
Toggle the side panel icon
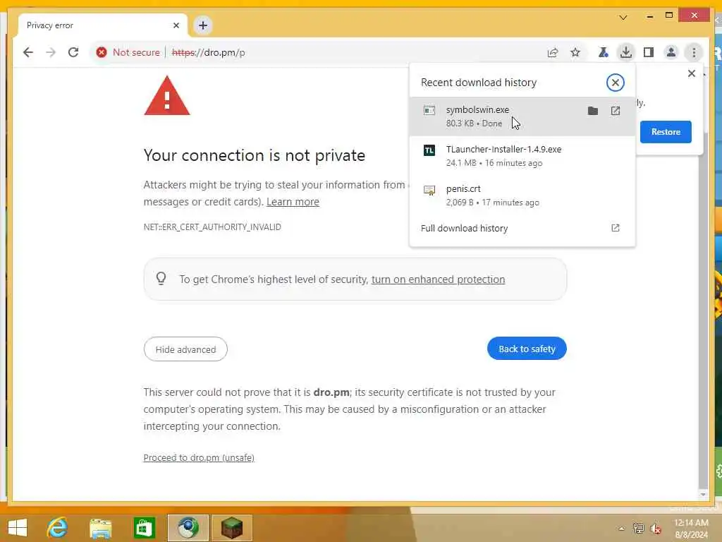pos(649,52)
